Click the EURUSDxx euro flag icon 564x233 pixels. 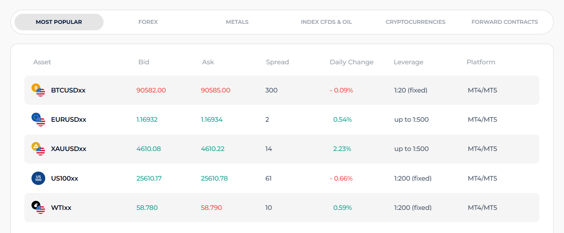point(38,120)
